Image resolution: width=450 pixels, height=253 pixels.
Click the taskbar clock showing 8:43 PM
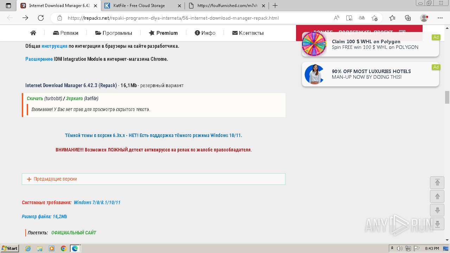click(x=432, y=248)
